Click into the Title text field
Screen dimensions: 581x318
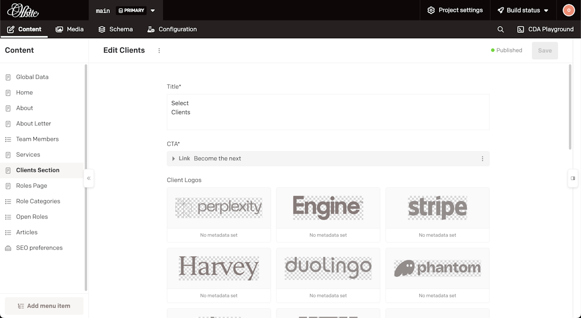(328, 112)
